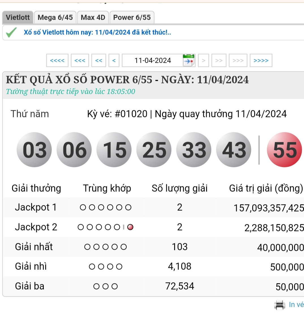Image resolution: width=304 pixels, height=314 pixels.
Task: Click the single > next button
Action: point(204,60)
